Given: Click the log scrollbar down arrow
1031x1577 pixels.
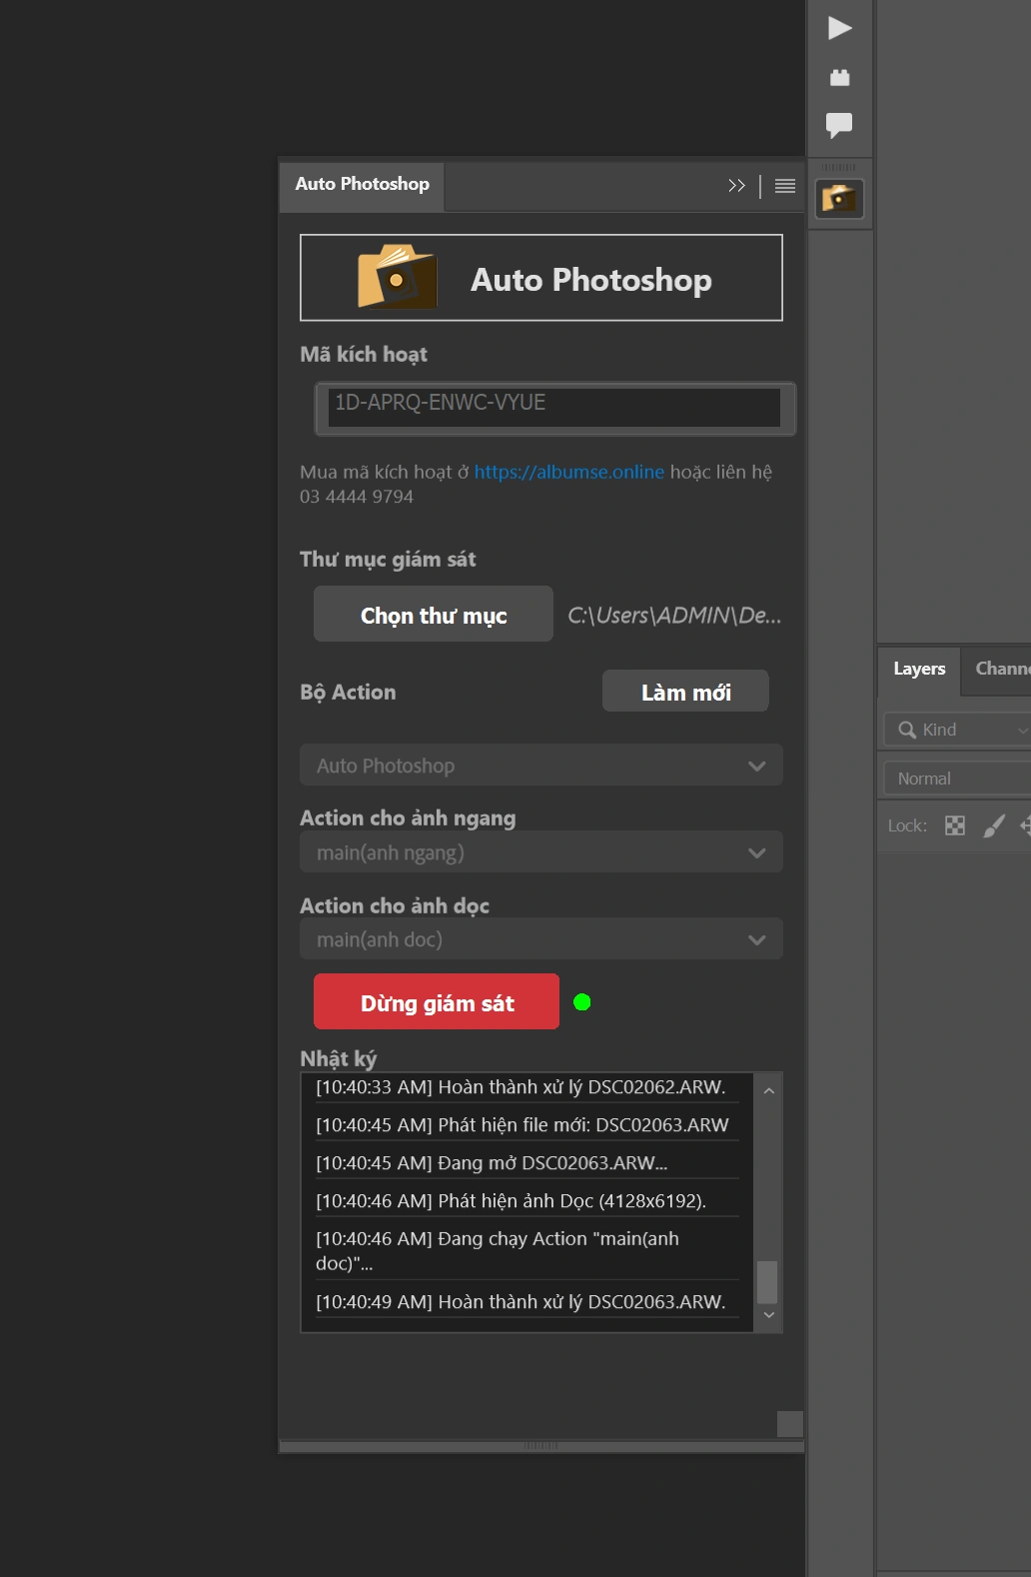Looking at the screenshot, I should (768, 1315).
